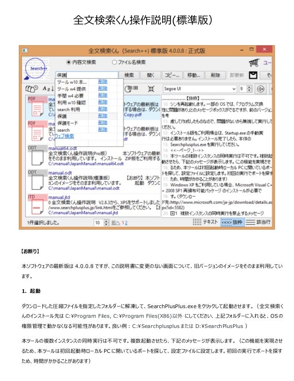
Task: Switch preview to 該当行 mode
Action: 258,222
